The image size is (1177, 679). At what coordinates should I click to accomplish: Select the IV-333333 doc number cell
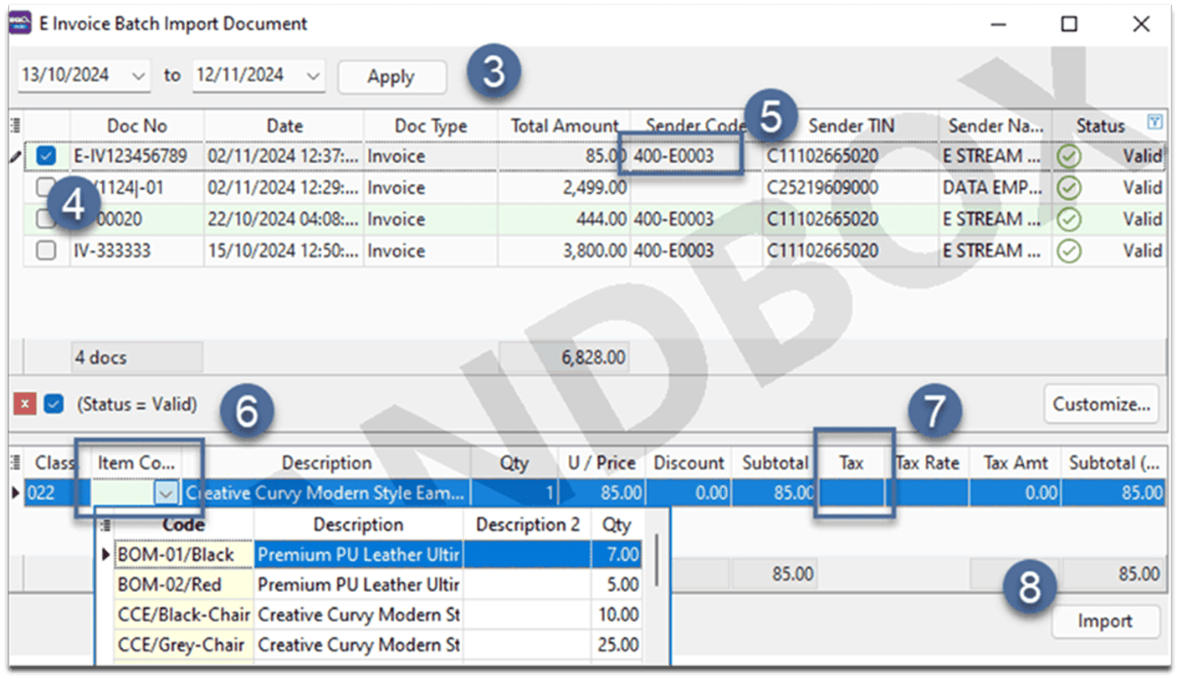click(137, 251)
